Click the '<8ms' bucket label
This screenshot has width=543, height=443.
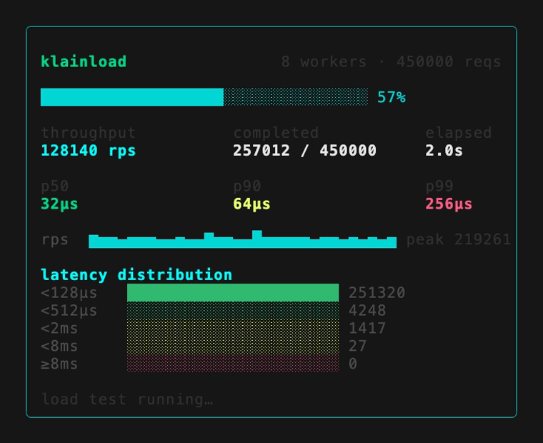point(59,346)
